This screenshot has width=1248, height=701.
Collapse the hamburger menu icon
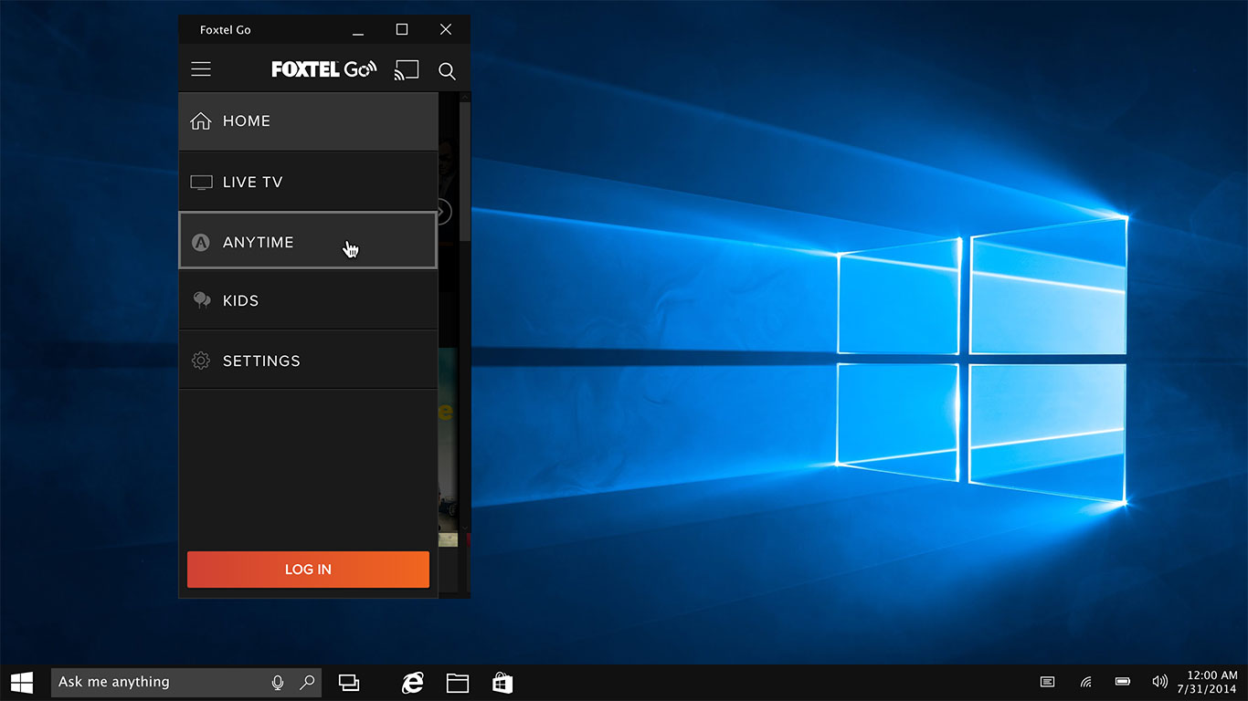(201, 69)
